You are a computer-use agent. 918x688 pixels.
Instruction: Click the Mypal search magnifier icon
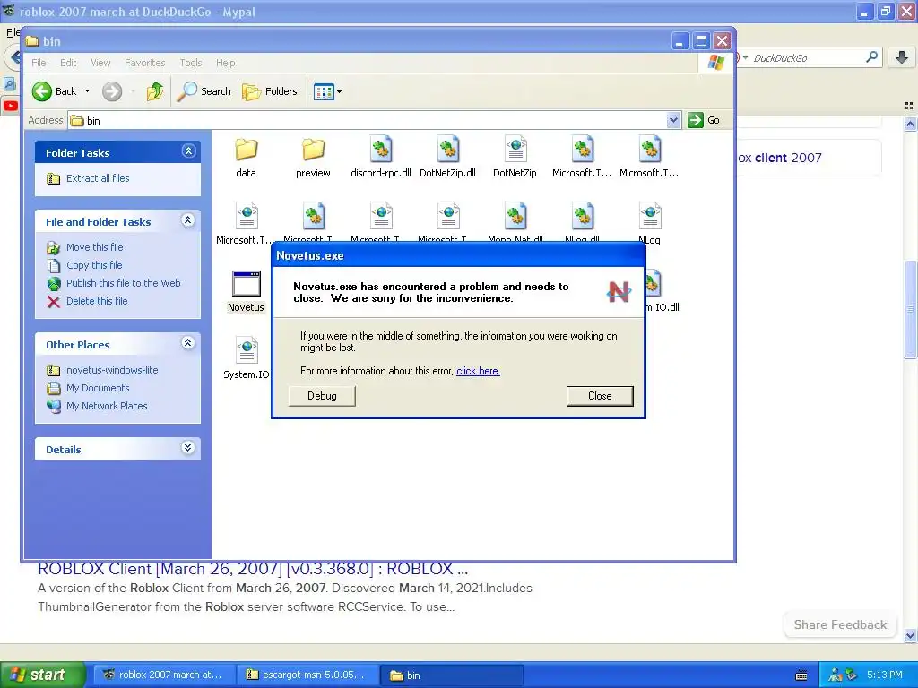pos(871,57)
